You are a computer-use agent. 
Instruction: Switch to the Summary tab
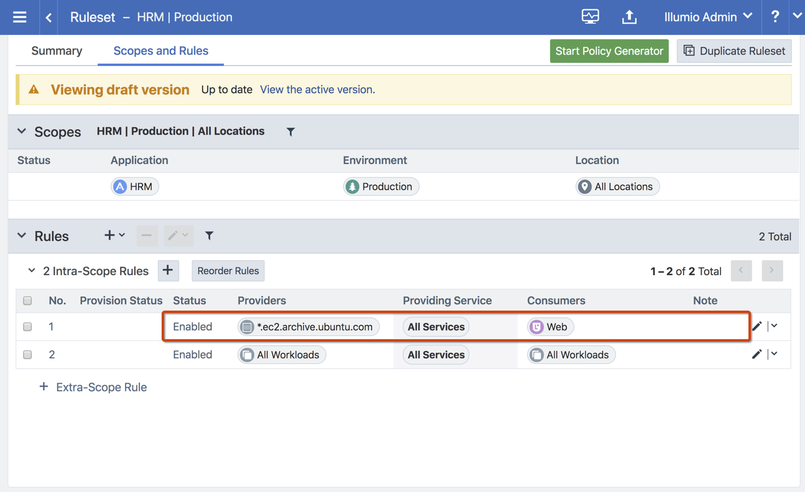pyautogui.click(x=57, y=51)
